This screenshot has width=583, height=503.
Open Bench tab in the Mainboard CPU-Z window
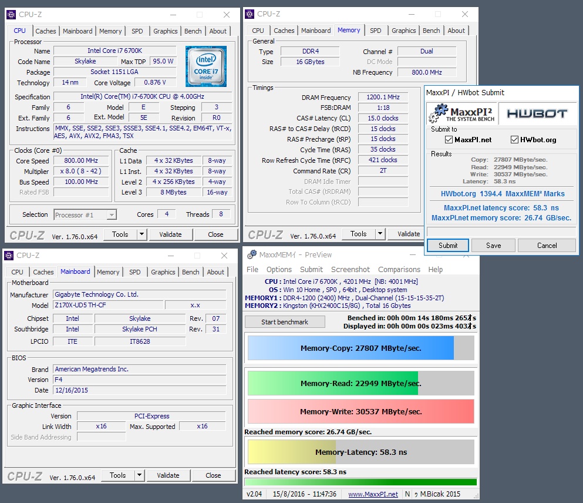coord(190,272)
